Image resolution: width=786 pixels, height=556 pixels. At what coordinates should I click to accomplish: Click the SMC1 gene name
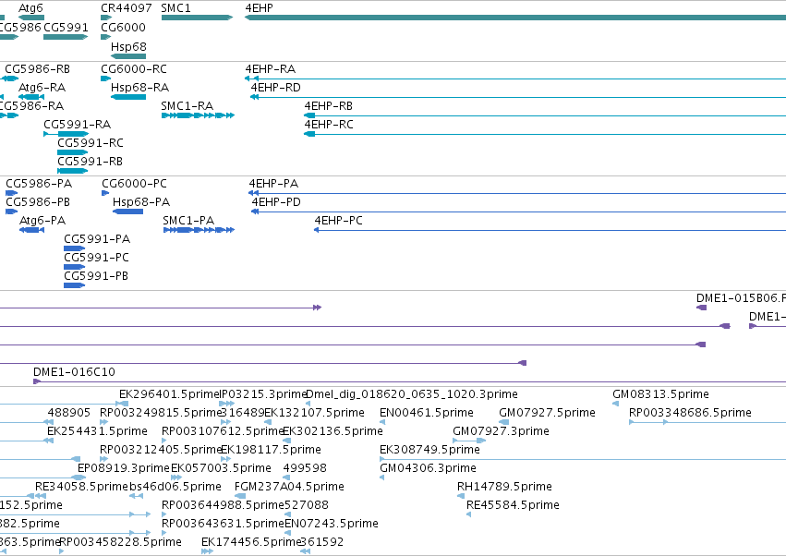coord(175,8)
